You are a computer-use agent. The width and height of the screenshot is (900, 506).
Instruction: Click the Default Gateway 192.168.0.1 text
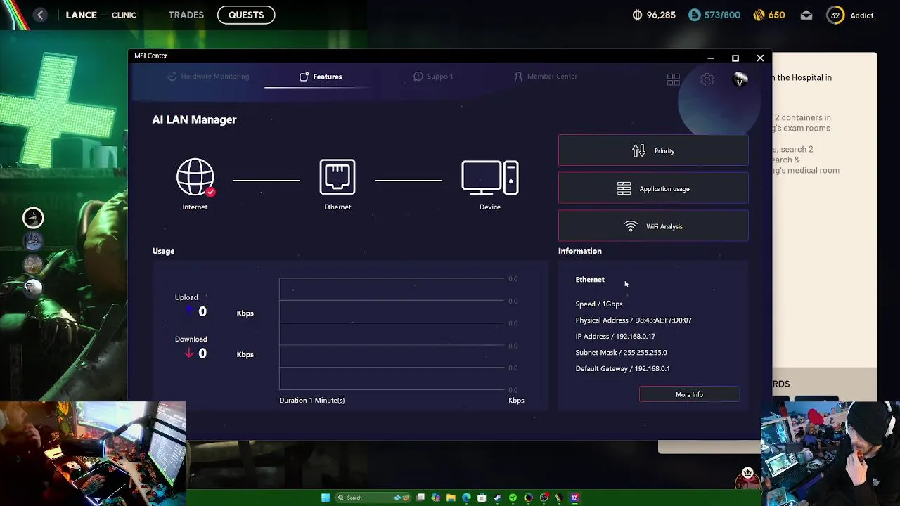(622, 368)
